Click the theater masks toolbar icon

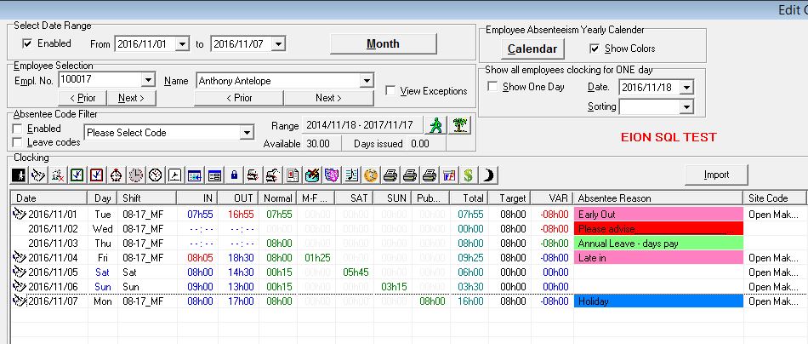(332, 175)
